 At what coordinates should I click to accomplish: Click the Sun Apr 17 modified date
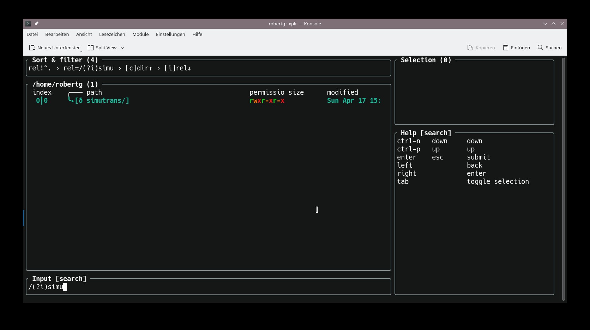click(x=354, y=101)
